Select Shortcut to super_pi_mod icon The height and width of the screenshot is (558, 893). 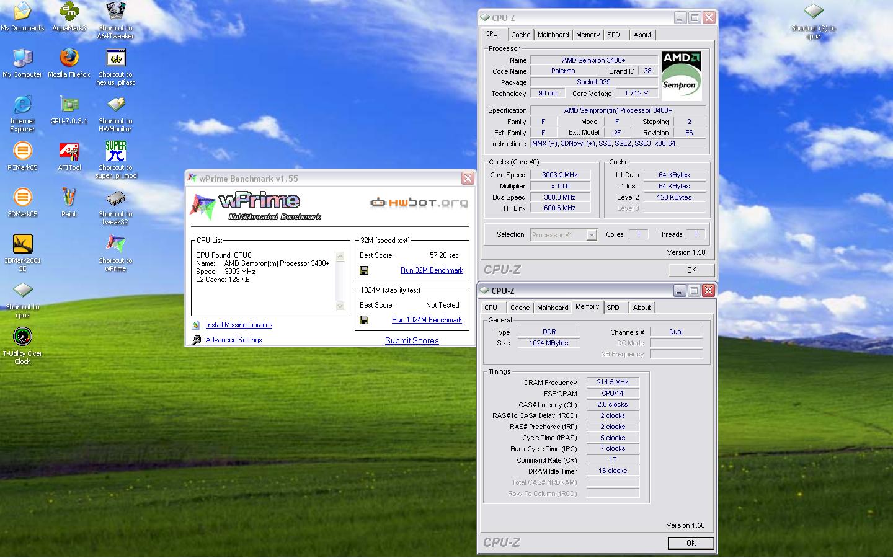(x=115, y=159)
